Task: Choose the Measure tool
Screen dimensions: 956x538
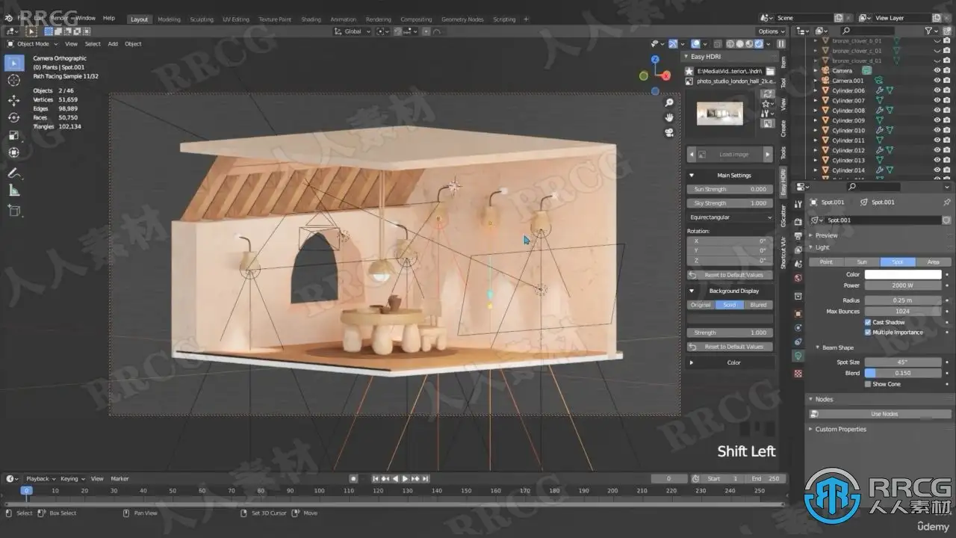Action: 13,191
